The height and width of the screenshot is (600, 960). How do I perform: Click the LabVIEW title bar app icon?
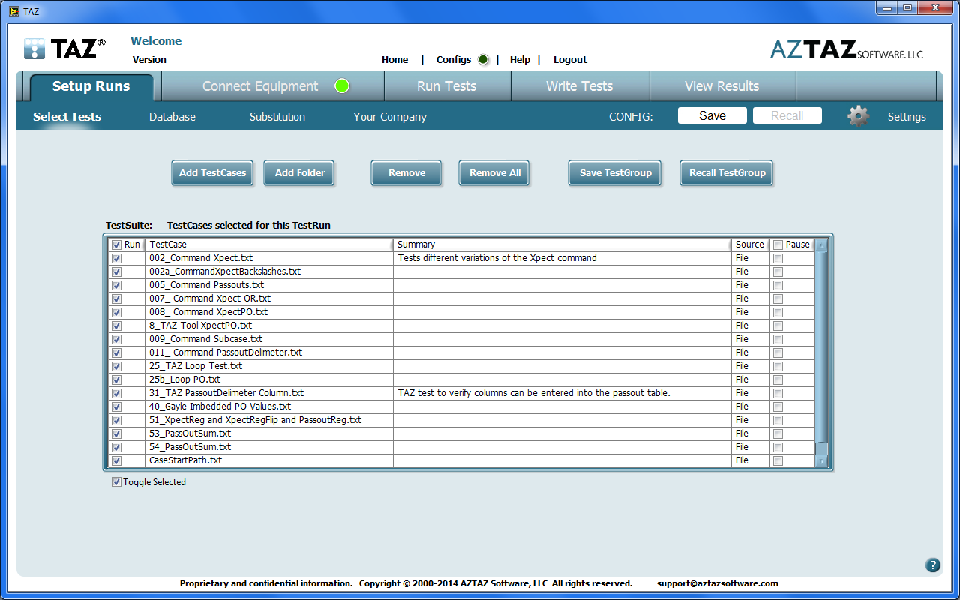coord(13,11)
